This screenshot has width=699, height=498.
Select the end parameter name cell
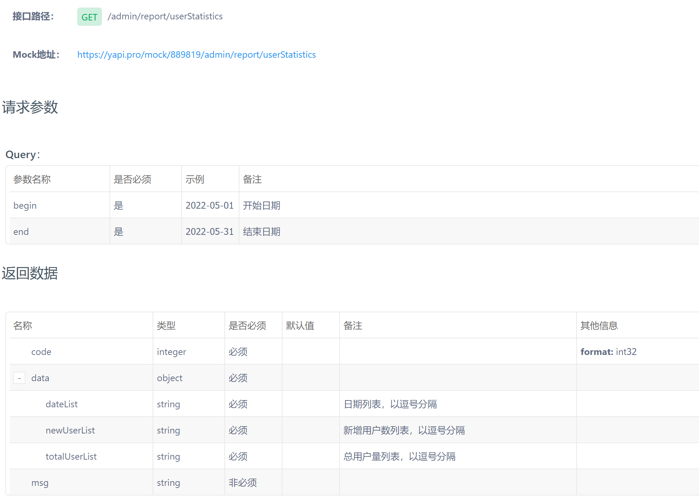[21, 232]
